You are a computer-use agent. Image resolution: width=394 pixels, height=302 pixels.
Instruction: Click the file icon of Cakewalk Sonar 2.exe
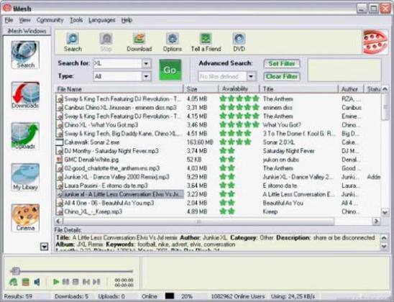pos(59,142)
